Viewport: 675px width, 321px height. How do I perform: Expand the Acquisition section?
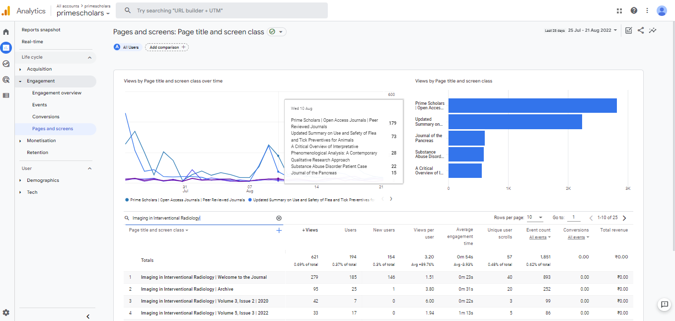(39, 69)
